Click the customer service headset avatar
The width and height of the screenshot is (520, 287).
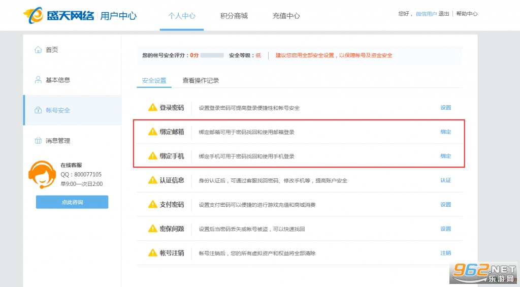coord(42,175)
